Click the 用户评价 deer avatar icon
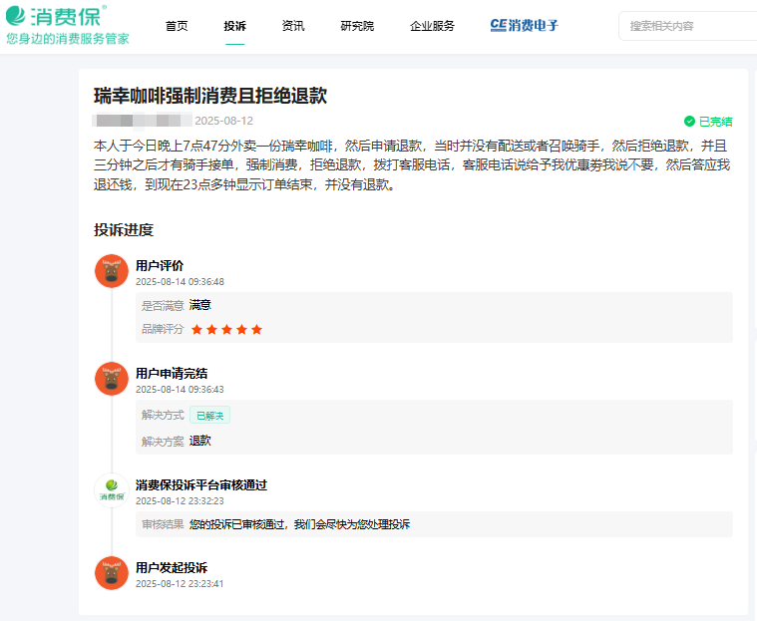The width and height of the screenshot is (757, 621). tap(112, 272)
